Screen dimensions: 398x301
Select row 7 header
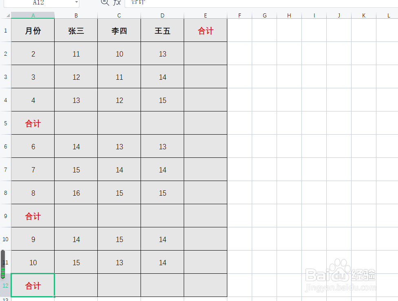pyautogui.click(x=5, y=170)
